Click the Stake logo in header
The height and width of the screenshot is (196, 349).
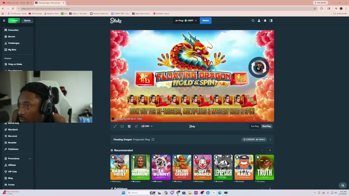pos(116,20)
